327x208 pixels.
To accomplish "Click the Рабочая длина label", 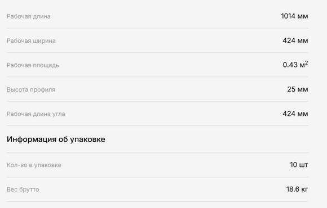I will pyautogui.click(x=29, y=16).
